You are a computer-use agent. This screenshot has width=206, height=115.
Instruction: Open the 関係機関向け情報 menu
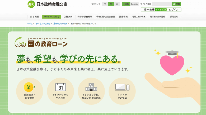(157, 17)
